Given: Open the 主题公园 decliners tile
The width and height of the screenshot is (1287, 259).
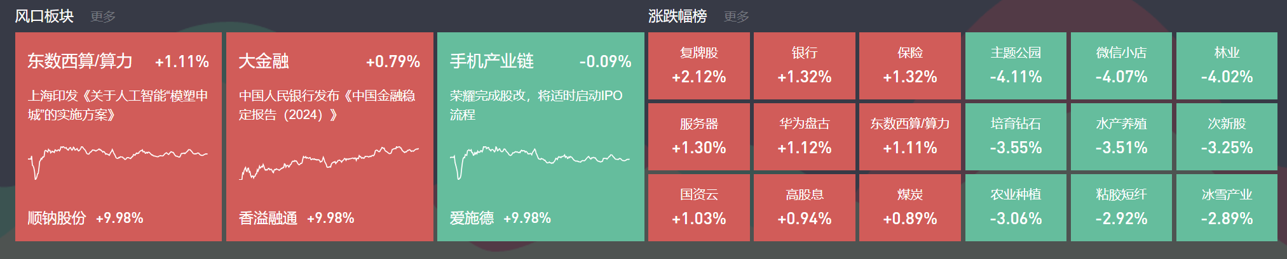Looking at the screenshot, I should click(x=1016, y=66).
